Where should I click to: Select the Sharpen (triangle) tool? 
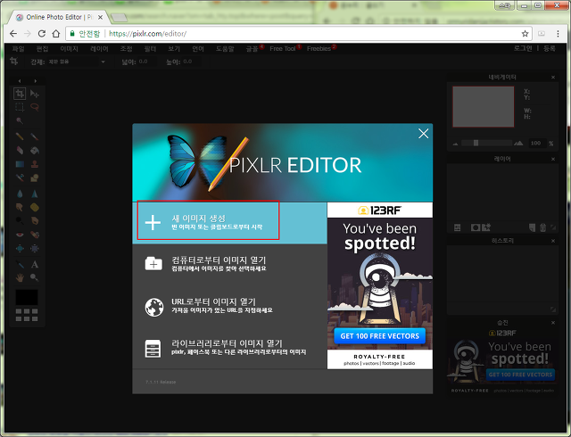[x=35, y=194]
